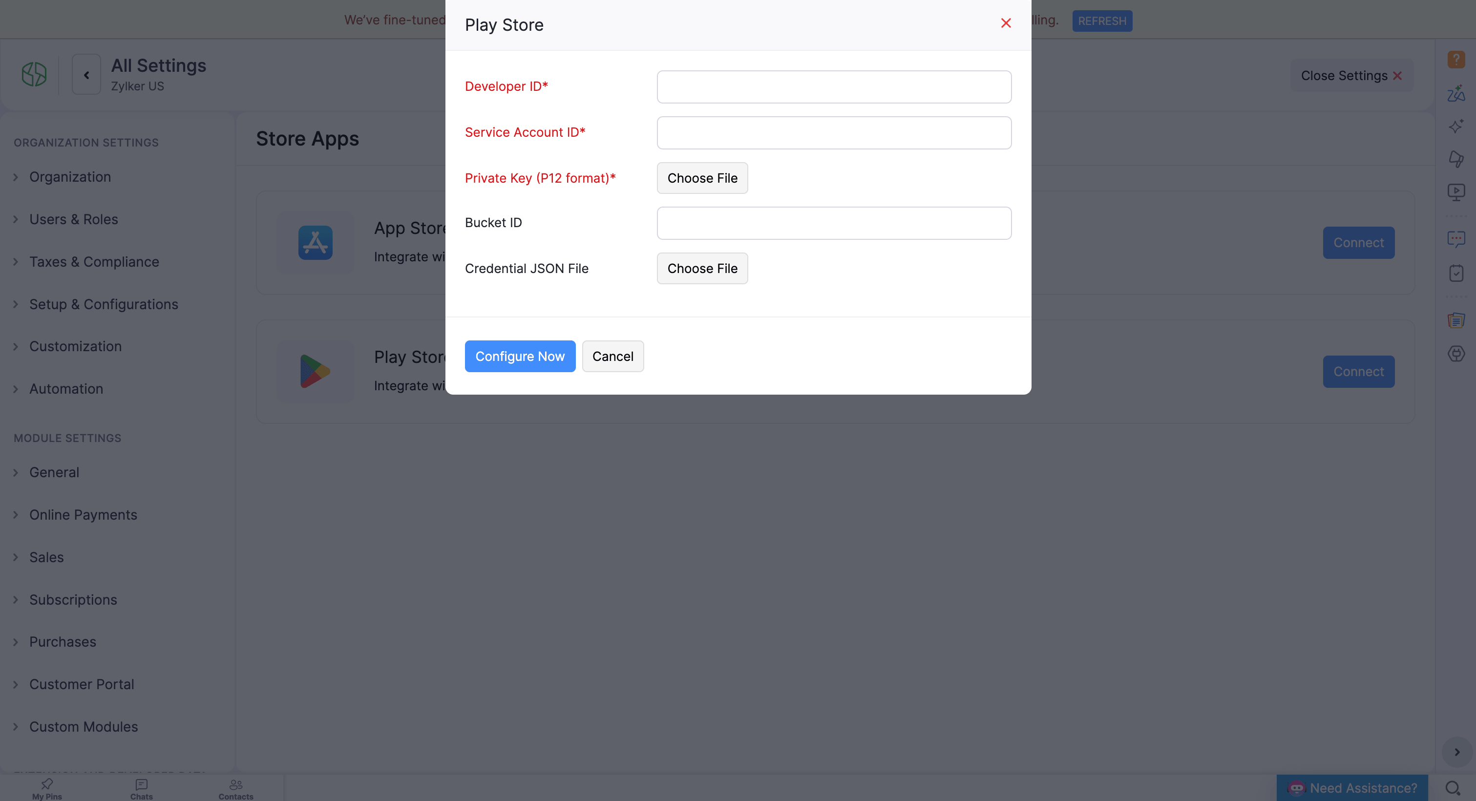Focus the Service Account ID field
This screenshot has height=801, width=1476.
pyautogui.click(x=834, y=132)
